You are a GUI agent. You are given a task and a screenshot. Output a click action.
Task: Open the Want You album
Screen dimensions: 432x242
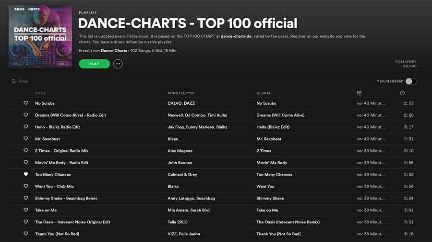point(265,187)
